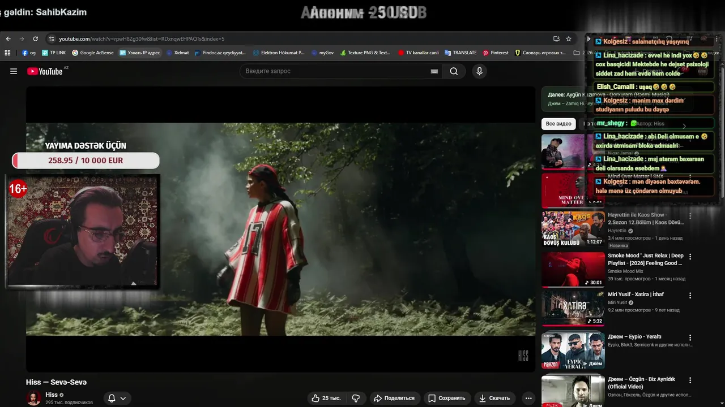Open the Texture PNG bookmark
This screenshot has height=407, width=725.
365,53
